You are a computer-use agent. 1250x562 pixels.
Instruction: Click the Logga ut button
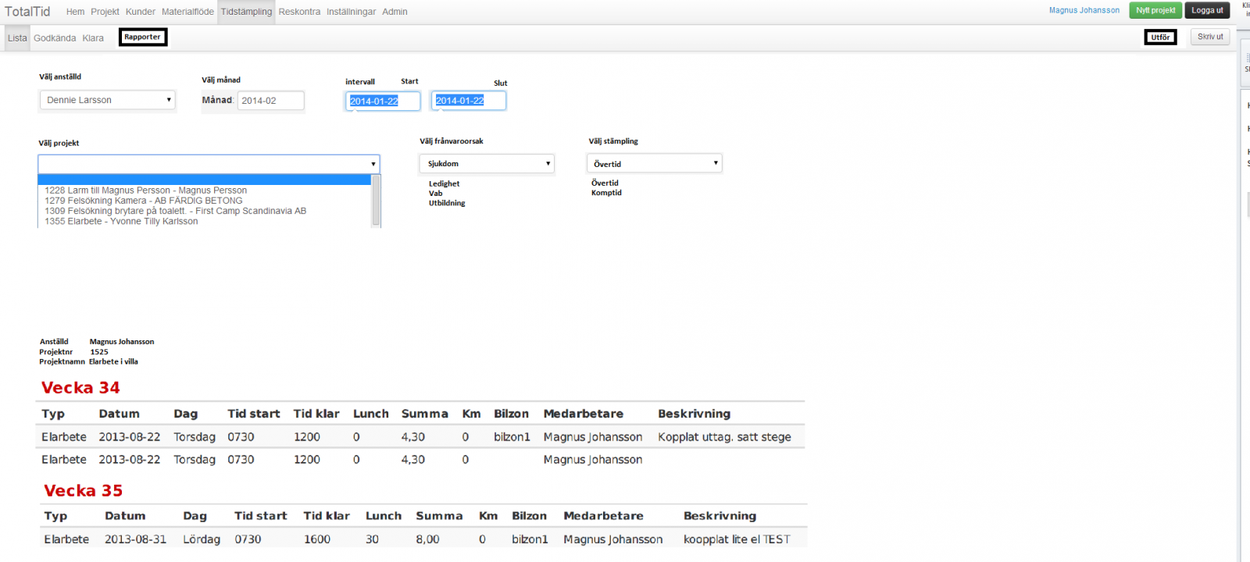pos(1207,10)
